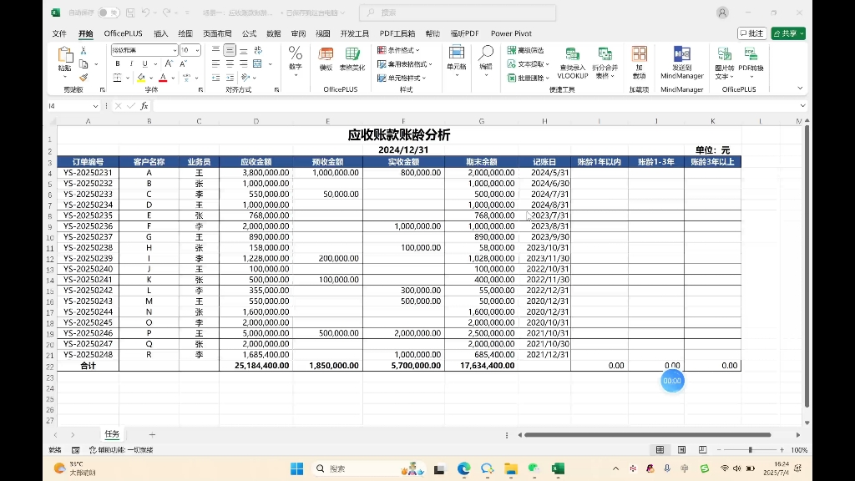The image size is (855, 481).
Task: Switch to the 插入 Insert tab
Action: (x=161, y=33)
